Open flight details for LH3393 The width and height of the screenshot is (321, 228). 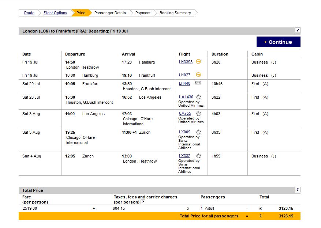click(x=186, y=62)
